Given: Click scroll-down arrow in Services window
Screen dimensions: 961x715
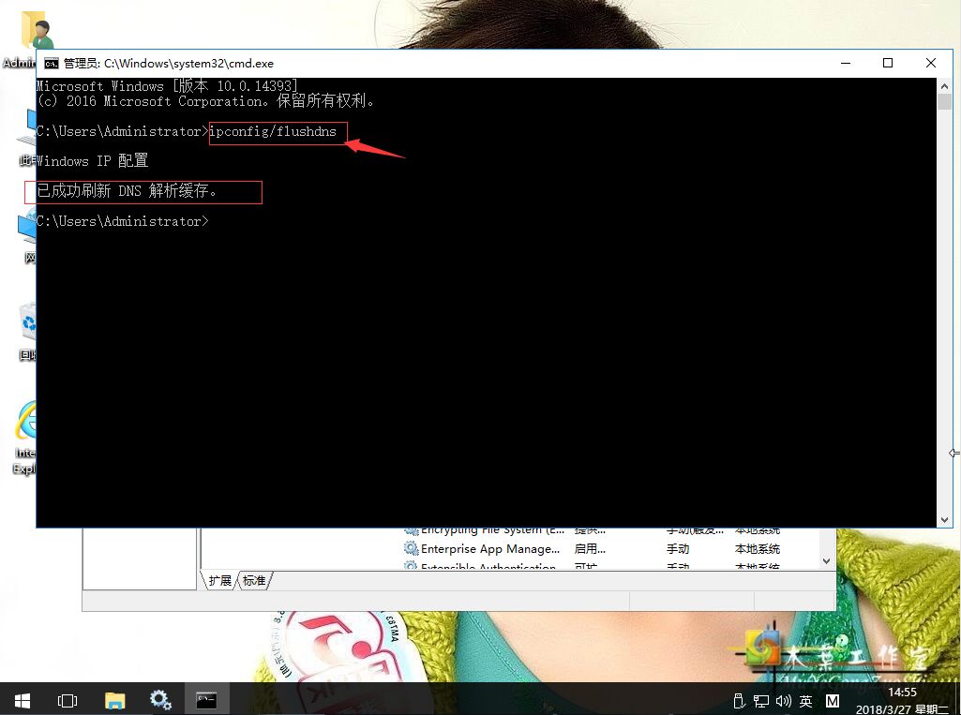Looking at the screenshot, I should tap(826, 560).
